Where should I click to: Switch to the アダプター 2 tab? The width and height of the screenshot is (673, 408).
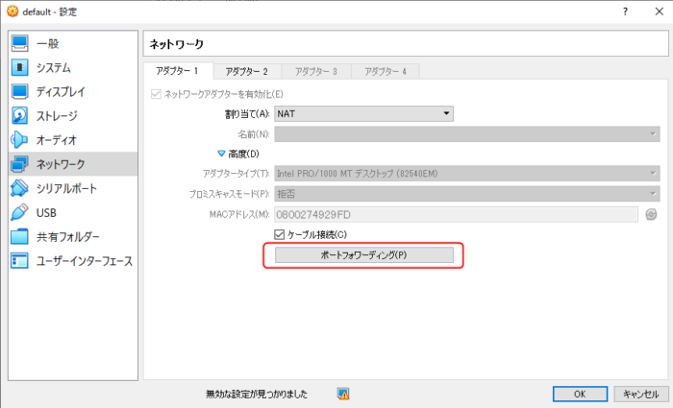[x=247, y=72]
